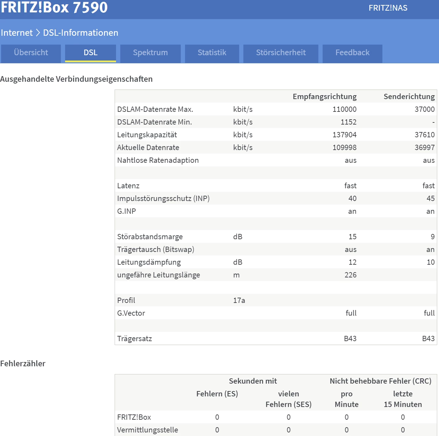Click the FRITZ!Box error counter row label
This screenshot has width=439, height=436.
click(x=134, y=417)
